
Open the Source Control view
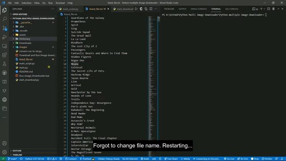[x=4, y=28]
